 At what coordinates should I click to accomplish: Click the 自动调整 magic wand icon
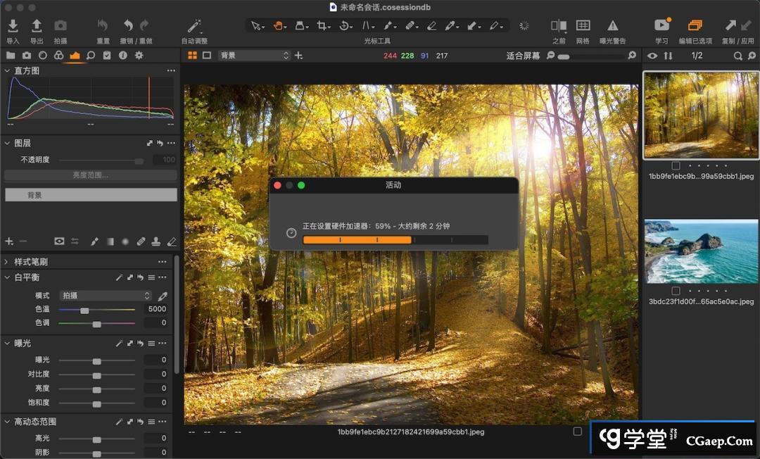(194, 26)
